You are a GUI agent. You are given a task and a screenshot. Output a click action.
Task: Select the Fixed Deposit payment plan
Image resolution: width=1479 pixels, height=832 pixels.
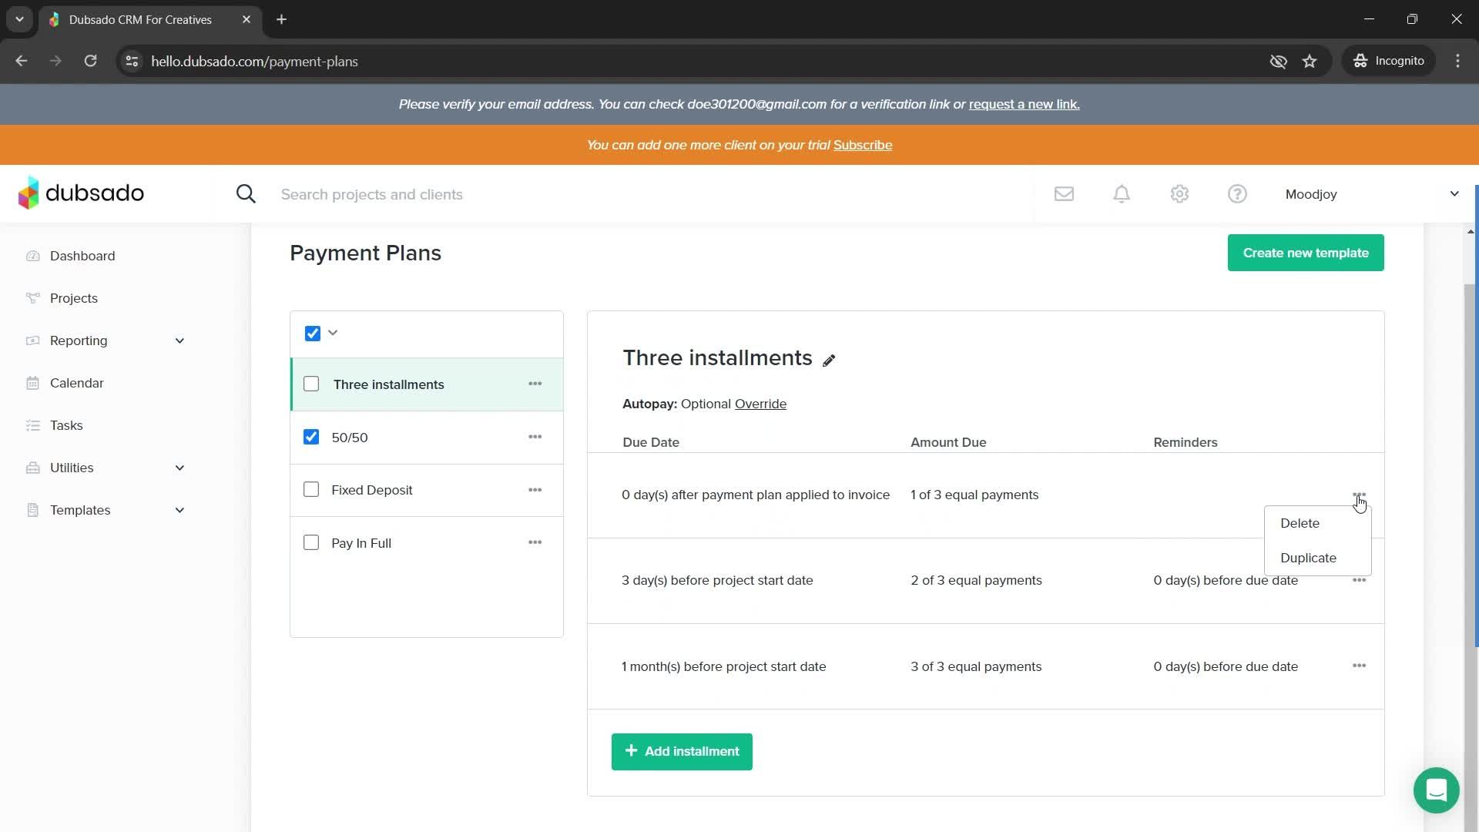point(372,490)
